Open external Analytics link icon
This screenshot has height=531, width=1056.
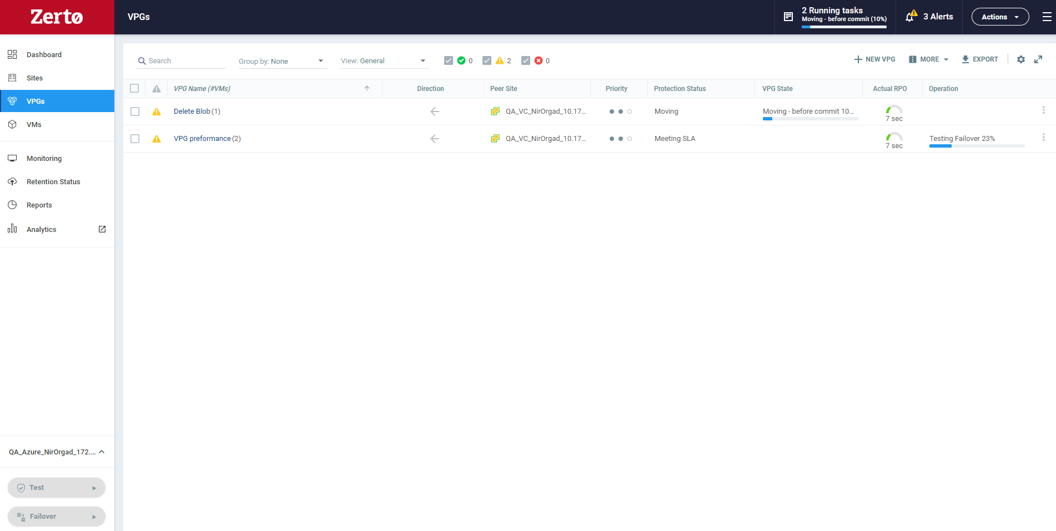click(102, 229)
